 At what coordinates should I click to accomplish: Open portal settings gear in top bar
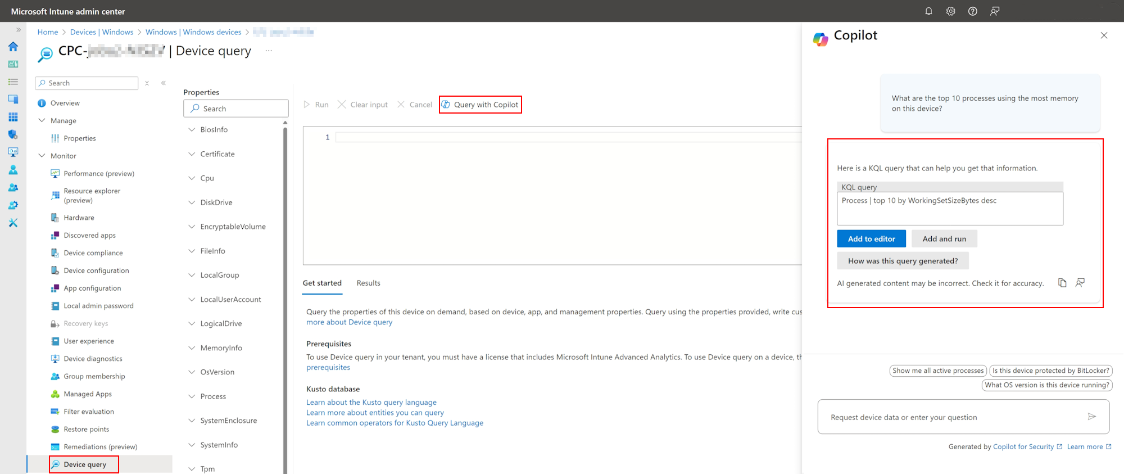tap(950, 11)
